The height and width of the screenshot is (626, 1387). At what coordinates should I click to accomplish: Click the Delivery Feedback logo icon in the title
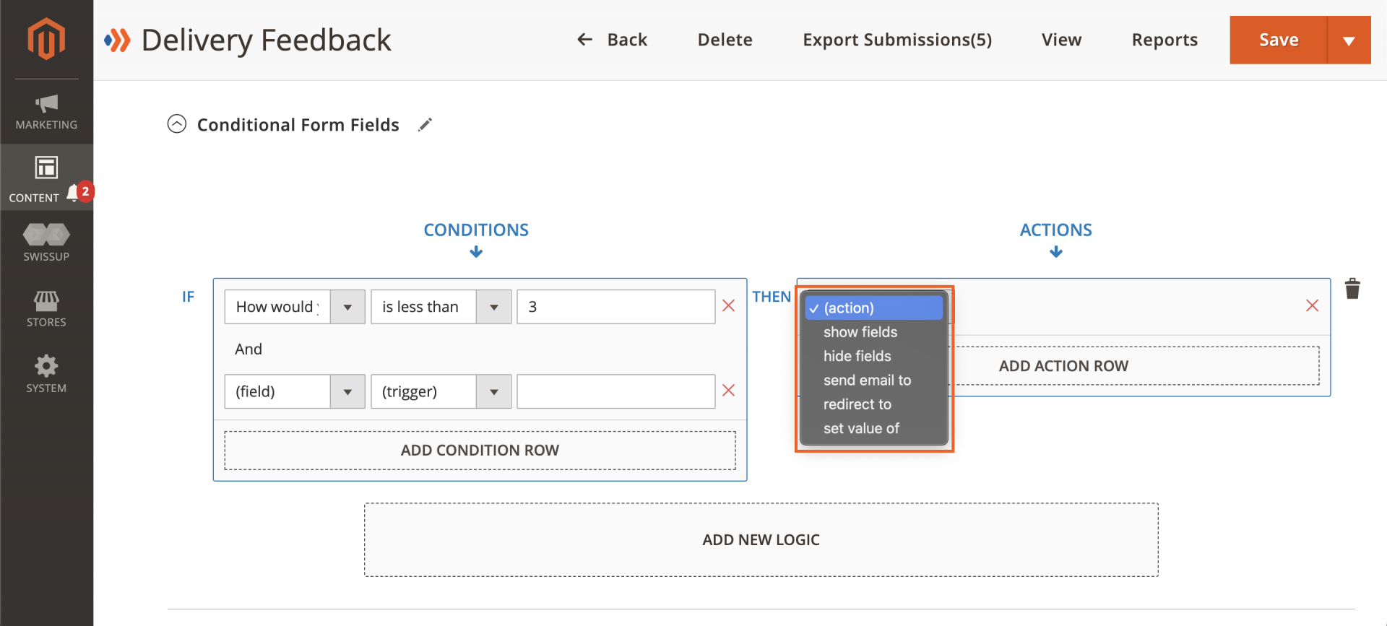coord(118,40)
